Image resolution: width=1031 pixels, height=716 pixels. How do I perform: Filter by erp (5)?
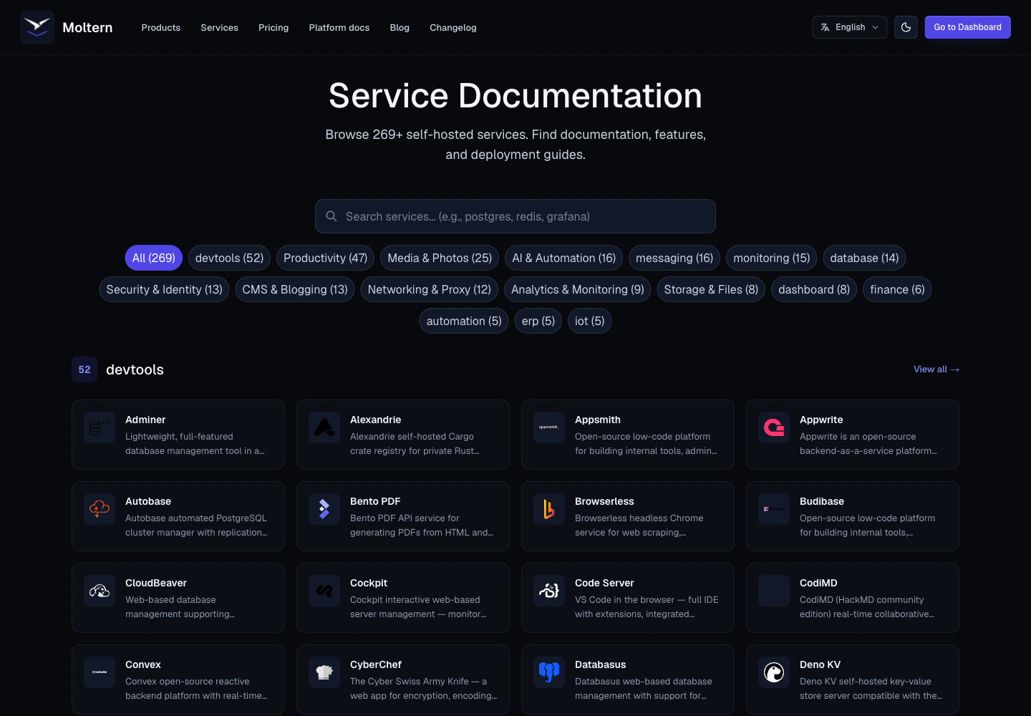pyautogui.click(x=538, y=321)
